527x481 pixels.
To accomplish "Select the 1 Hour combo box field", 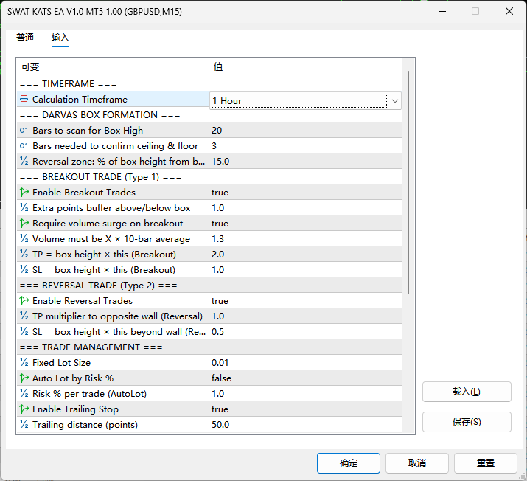I will tap(299, 101).
